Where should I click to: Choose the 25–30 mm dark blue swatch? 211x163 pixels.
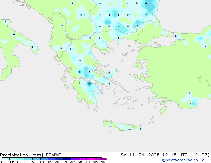click(67, 159)
